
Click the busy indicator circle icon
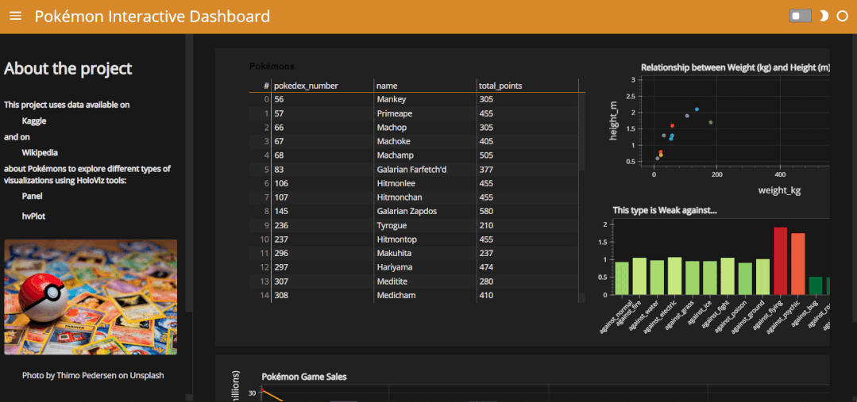coord(842,17)
